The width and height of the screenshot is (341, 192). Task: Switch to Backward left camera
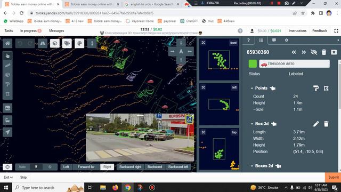[178, 167]
